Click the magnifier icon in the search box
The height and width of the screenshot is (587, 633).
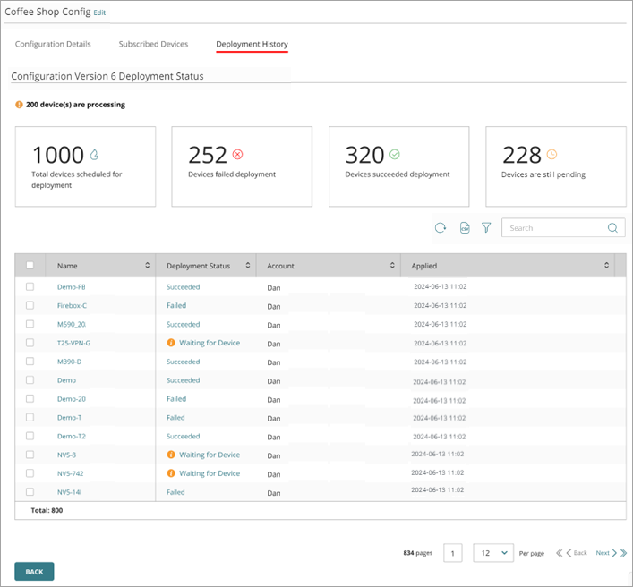(x=613, y=228)
